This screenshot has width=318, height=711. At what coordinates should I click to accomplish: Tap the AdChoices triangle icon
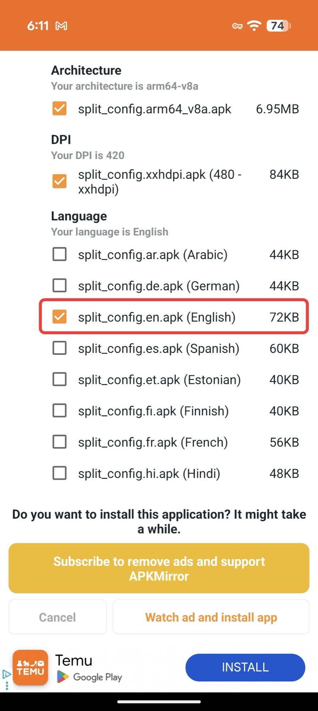click(x=6, y=674)
